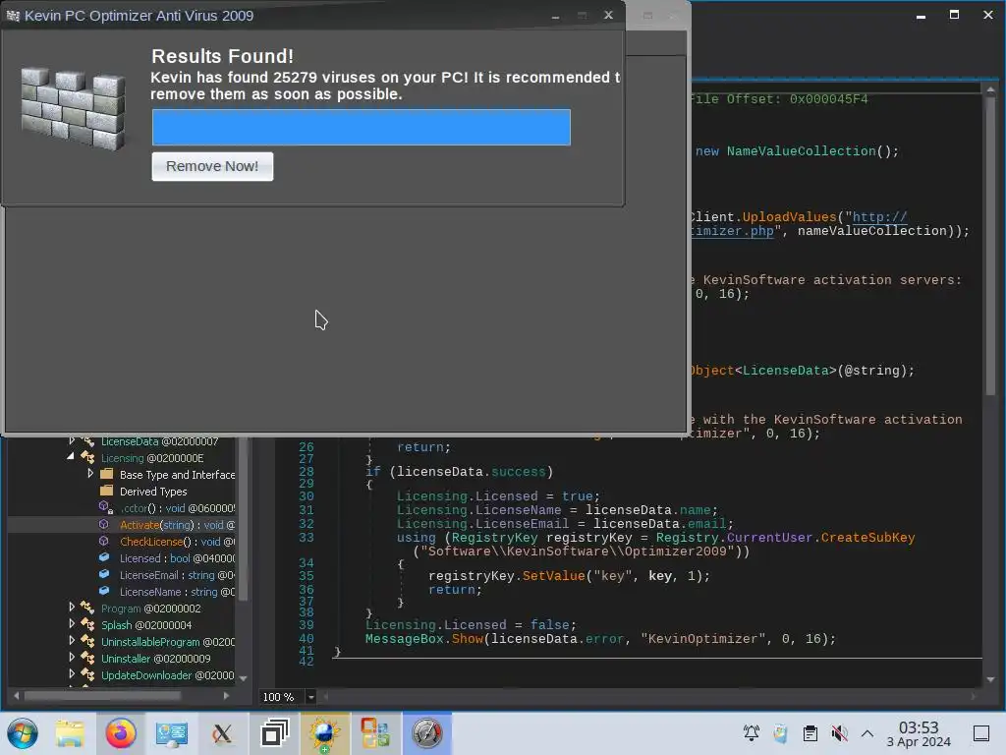1006x755 pixels.
Task: Click the Licensed field icon
Action: [x=104, y=558]
